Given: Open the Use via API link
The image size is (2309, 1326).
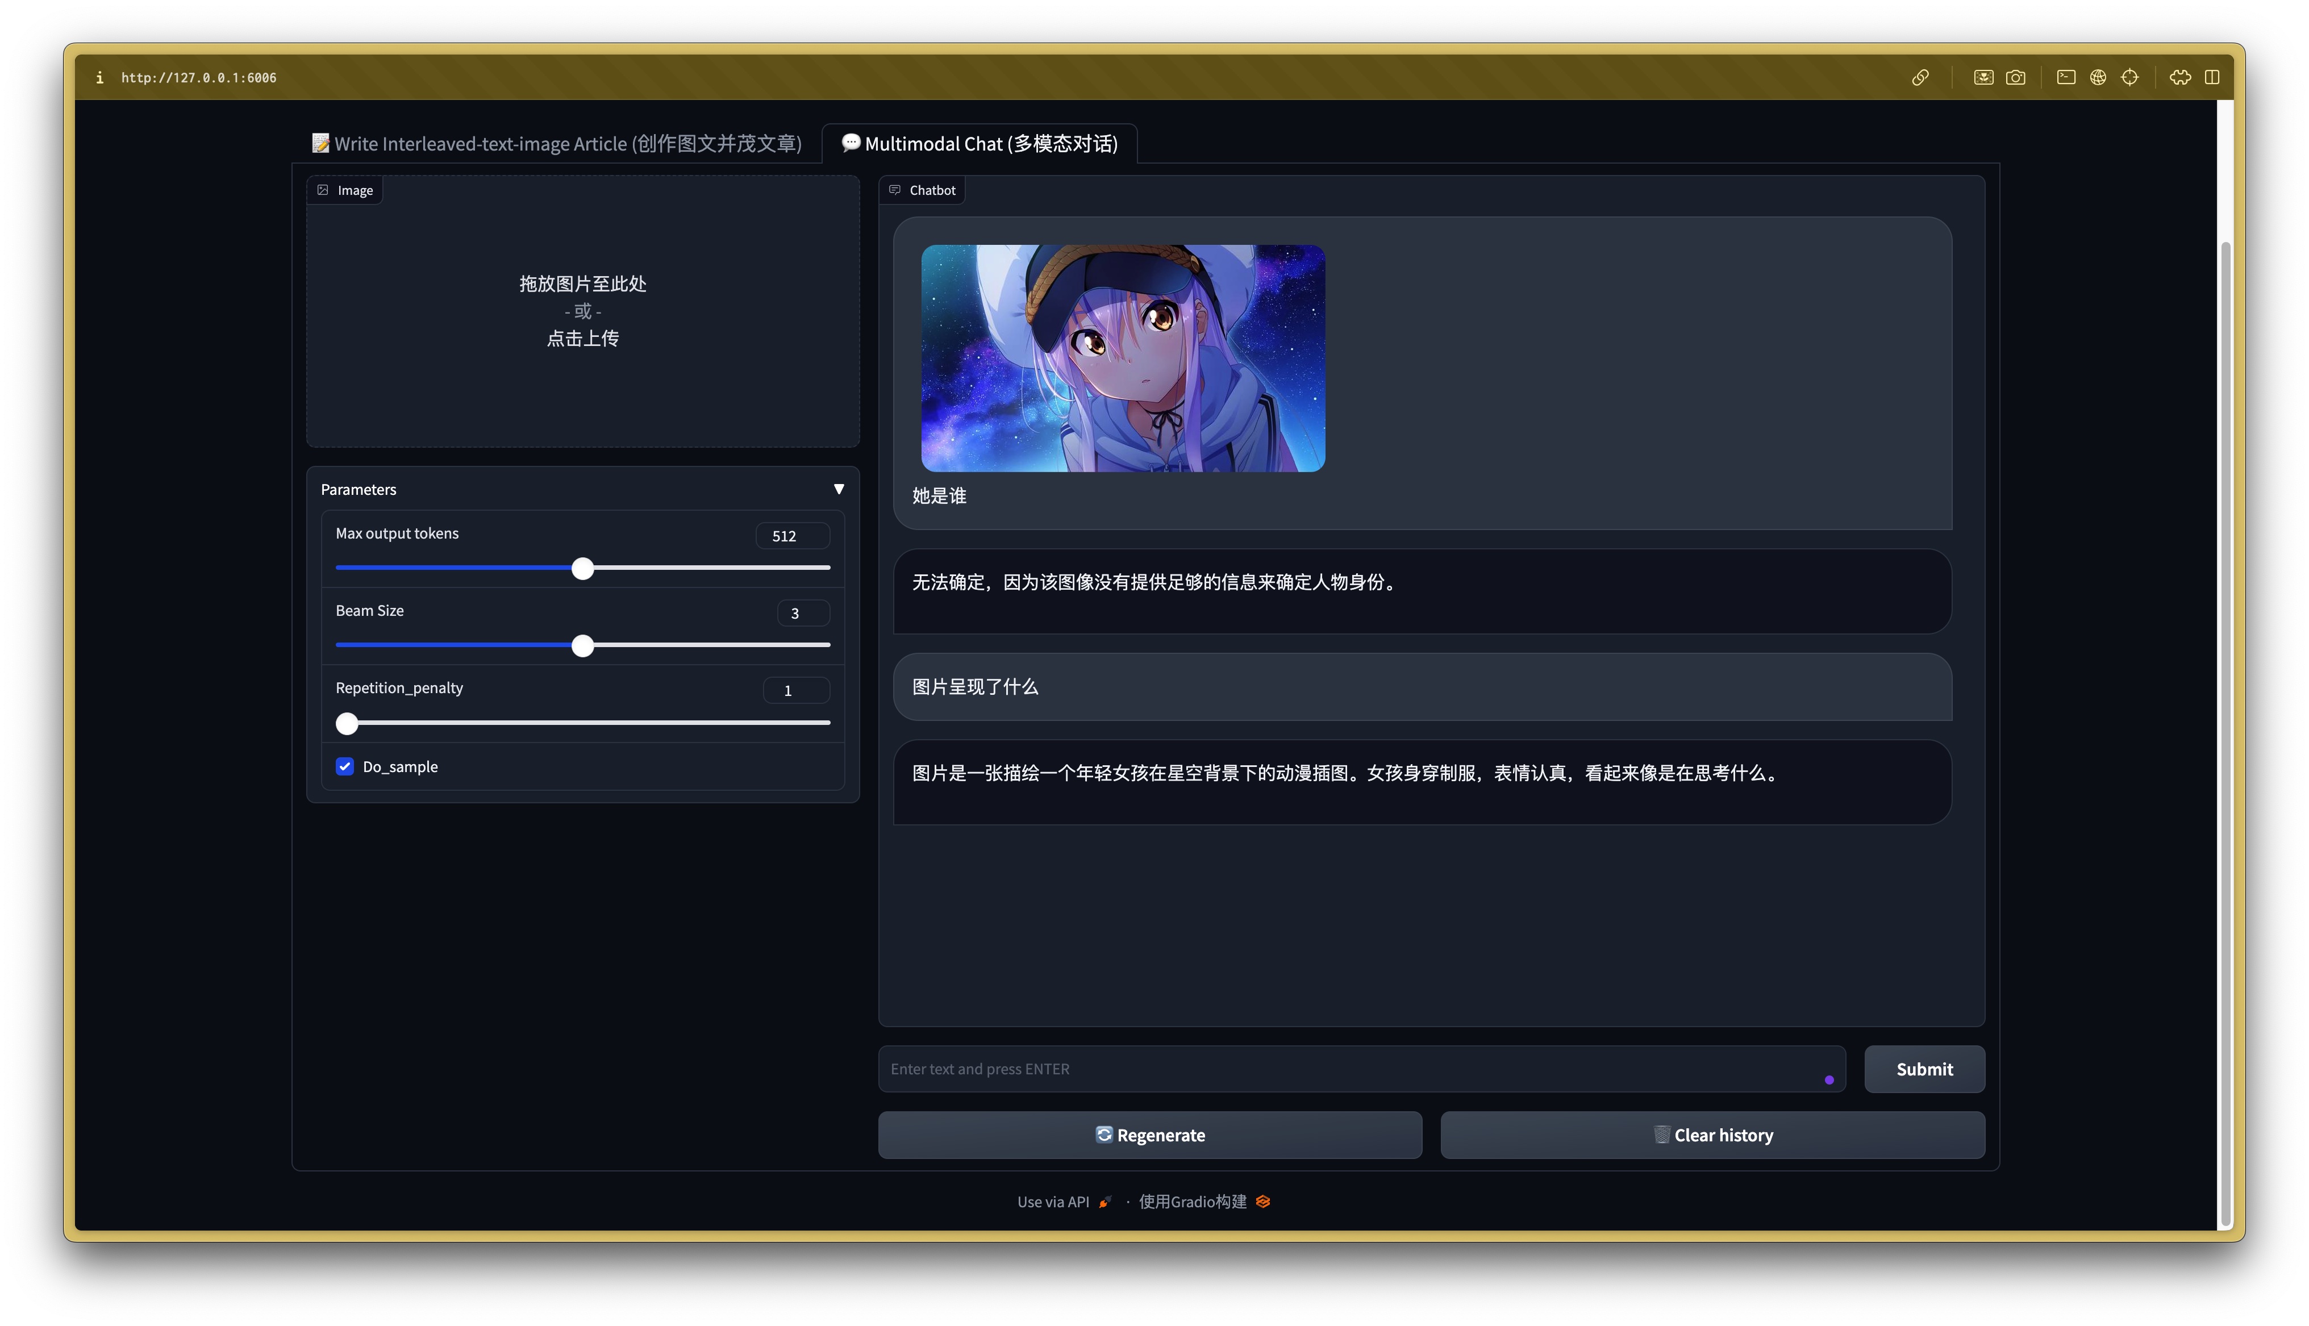Looking at the screenshot, I should pyautogui.click(x=1053, y=1201).
